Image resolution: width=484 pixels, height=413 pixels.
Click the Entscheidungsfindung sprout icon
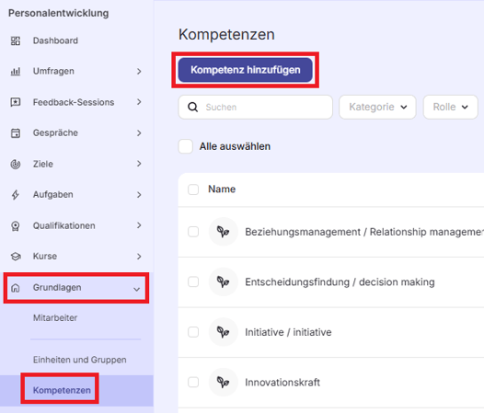tap(224, 281)
